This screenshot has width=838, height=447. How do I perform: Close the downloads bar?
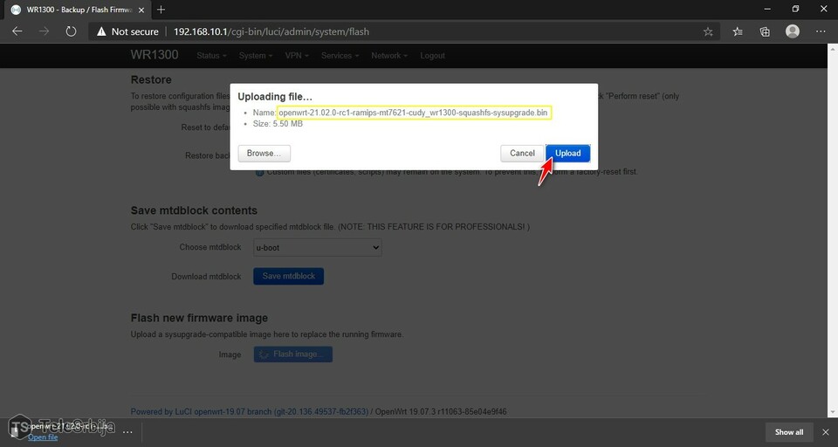[826, 432]
